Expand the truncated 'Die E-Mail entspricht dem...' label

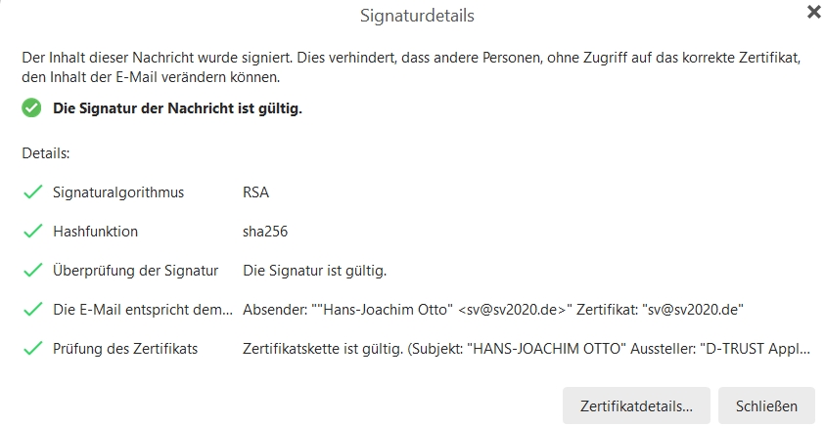pos(143,310)
